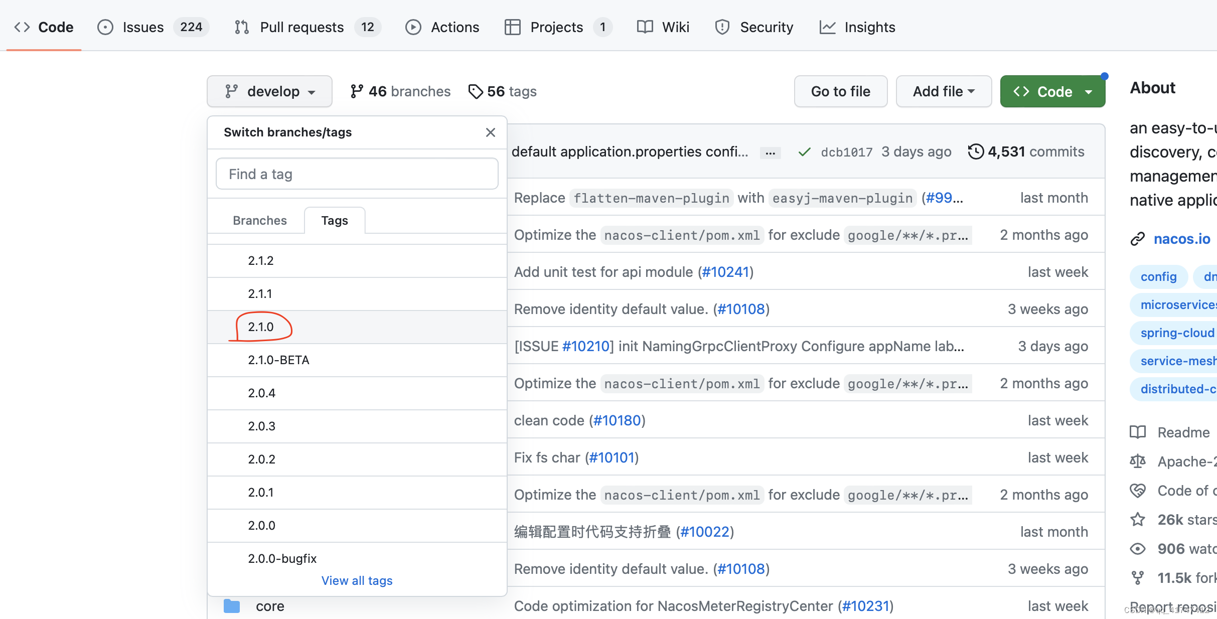Click the branches fork icon
Image resolution: width=1217 pixels, height=619 pixels.
[x=357, y=91]
